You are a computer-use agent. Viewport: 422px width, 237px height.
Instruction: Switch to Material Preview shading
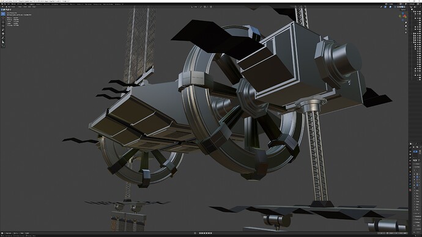pos(402,7)
